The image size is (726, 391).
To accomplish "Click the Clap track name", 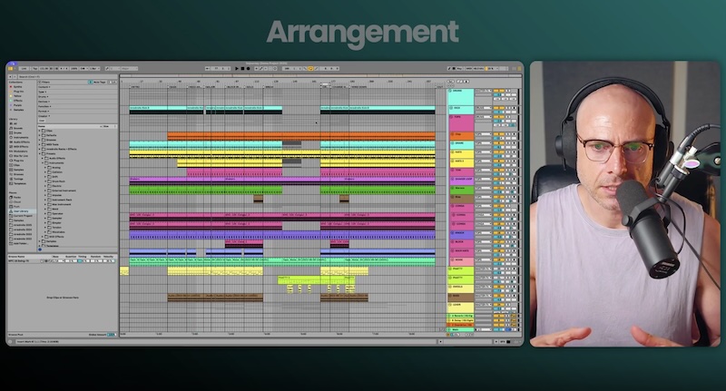I will (458, 135).
